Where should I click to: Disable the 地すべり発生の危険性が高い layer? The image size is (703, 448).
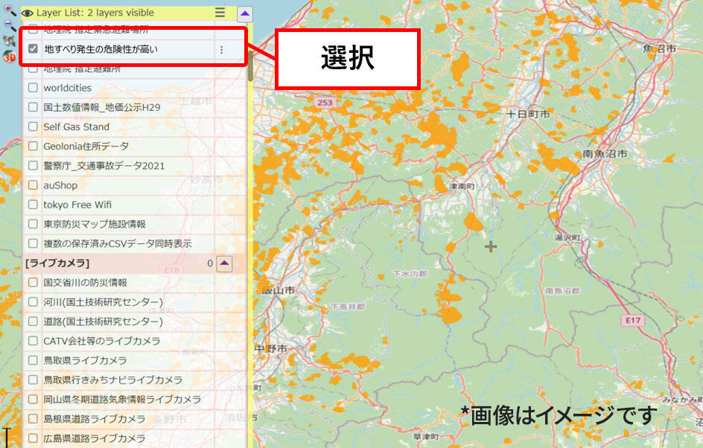(x=33, y=48)
